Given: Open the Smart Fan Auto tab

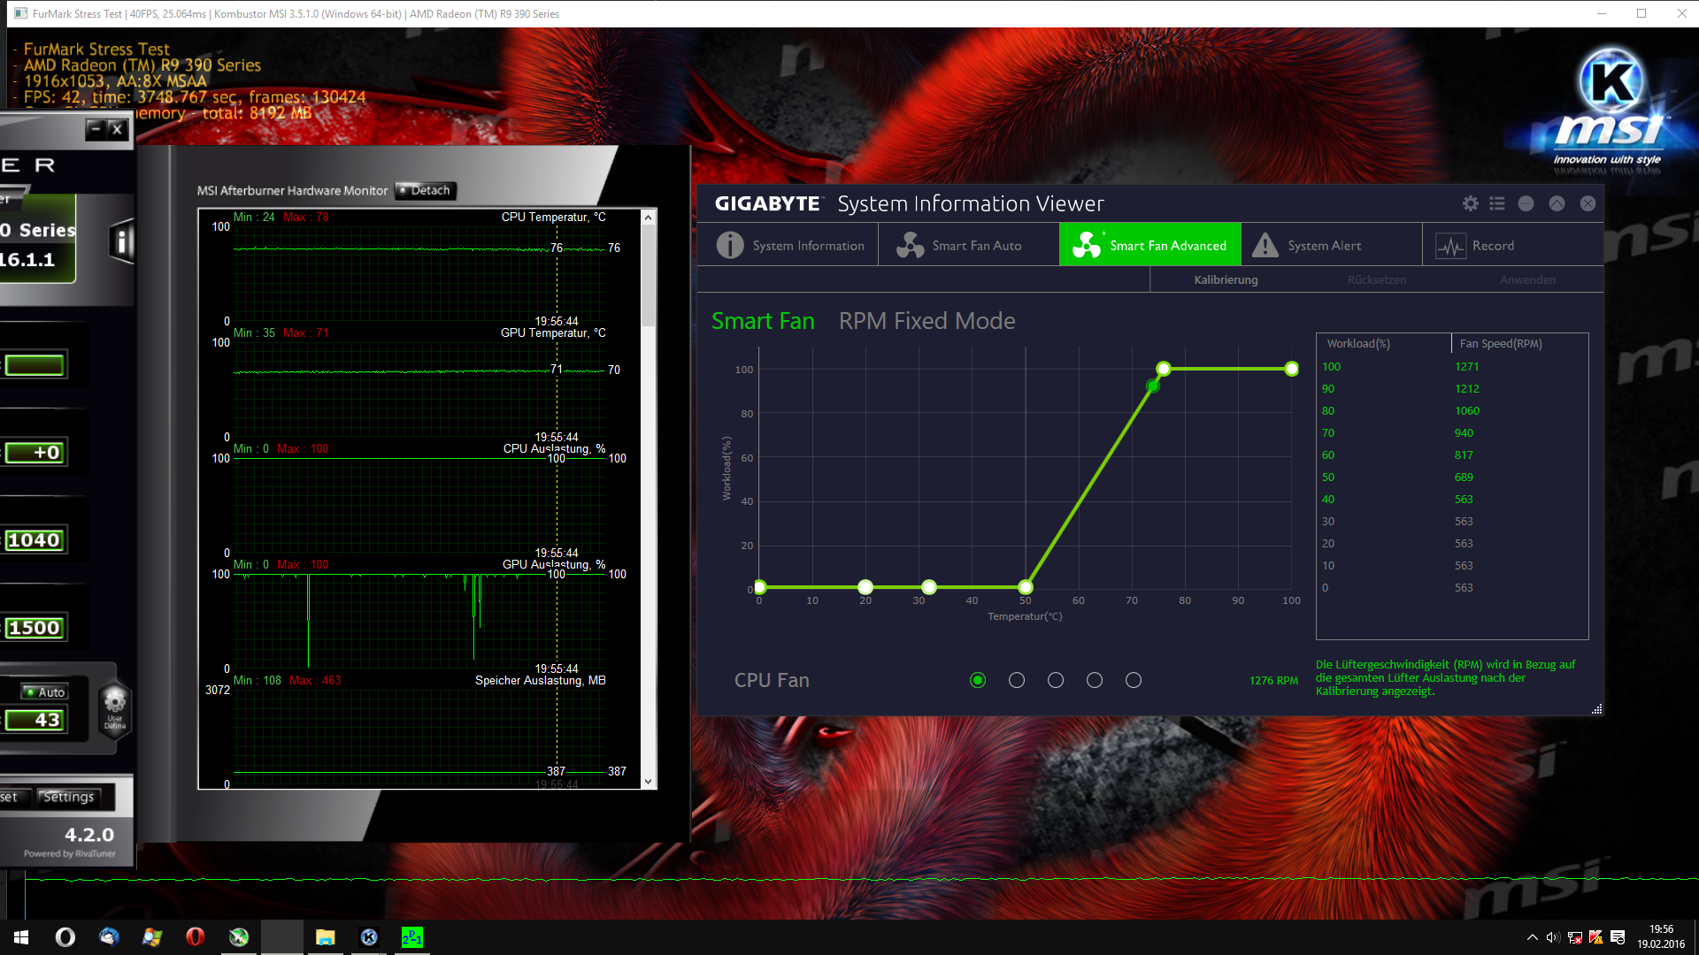Looking at the screenshot, I should pyautogui.click(x=969, y=246).
